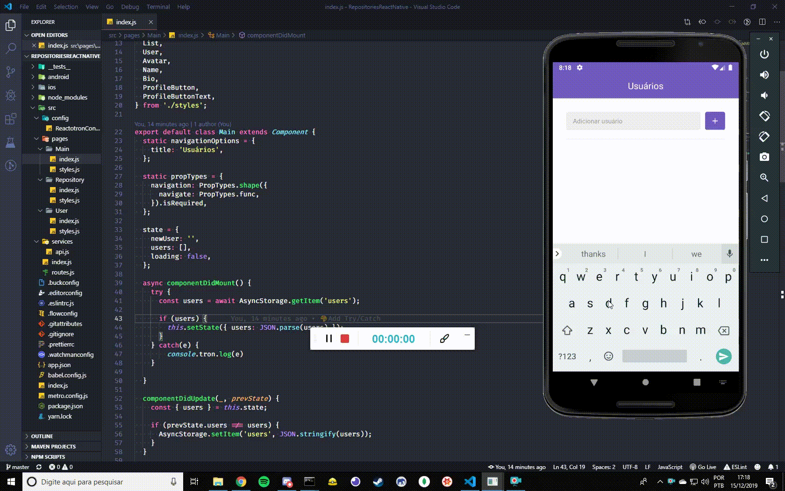Click the Windows Start button
The width and height of the screenshot is (785, 491).
[11, 481]
